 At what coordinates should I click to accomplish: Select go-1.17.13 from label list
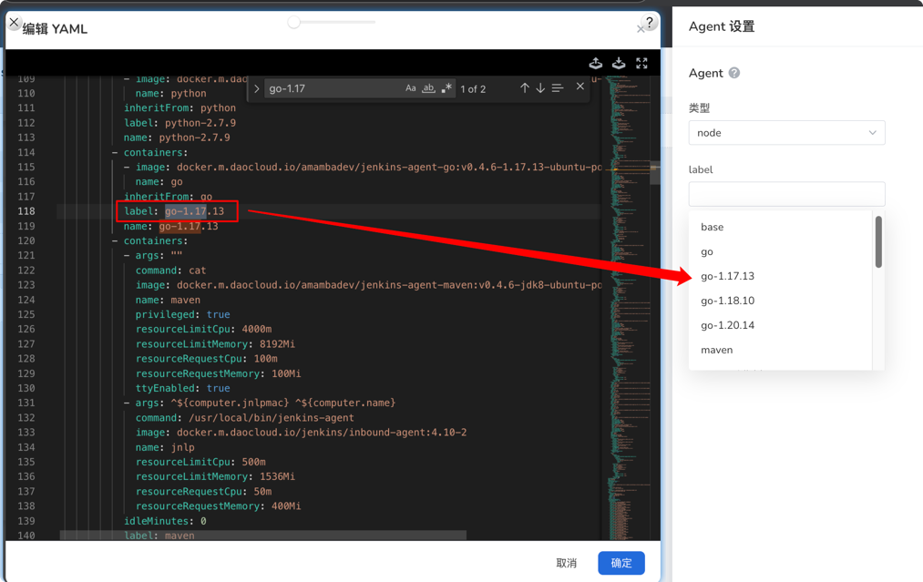pos(727,276)
